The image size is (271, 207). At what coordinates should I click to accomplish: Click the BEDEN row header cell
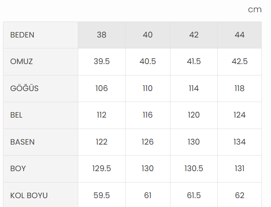tap(22, 35)
